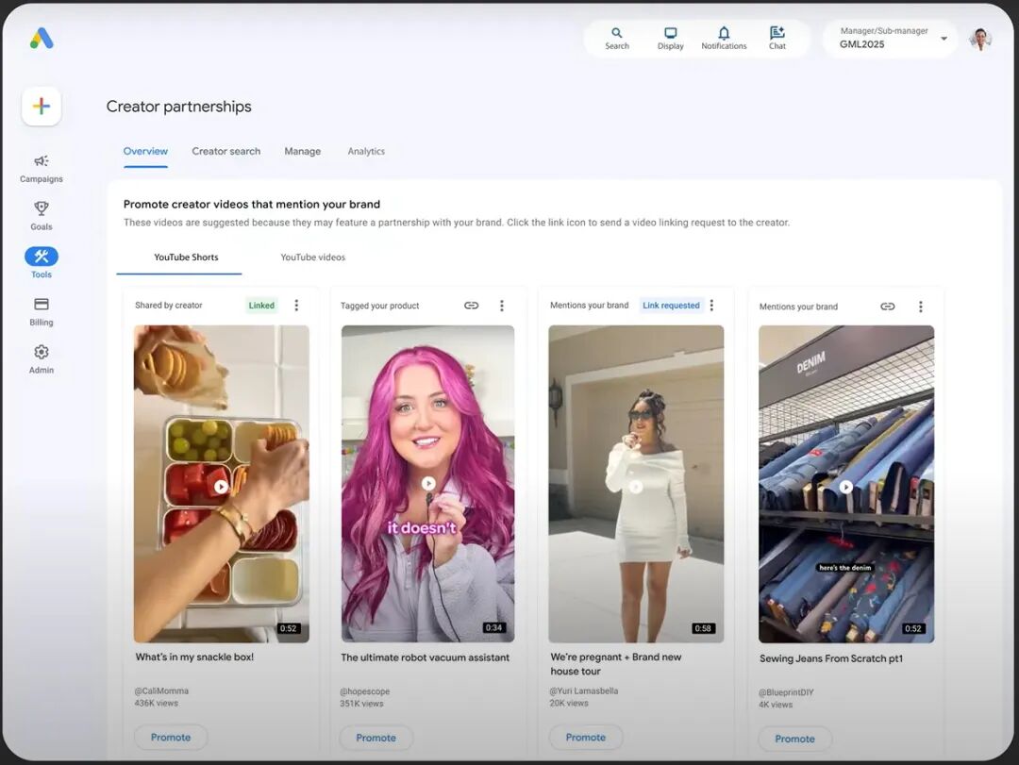
Task: Click link icon on Sewing Jeans video
Action: [x=887, y=307]
